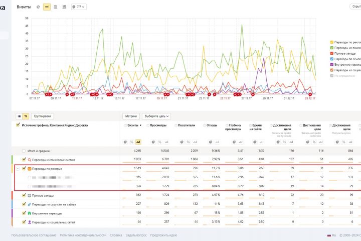361x241 pixels.
Task: Select the Отказы column radio button
Action: coord(205,126)
